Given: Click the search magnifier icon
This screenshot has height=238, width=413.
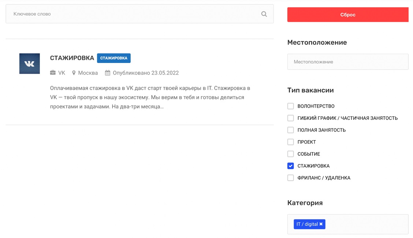Looking at the screenshot, I should pyautogui.click(x=264, y=14).
